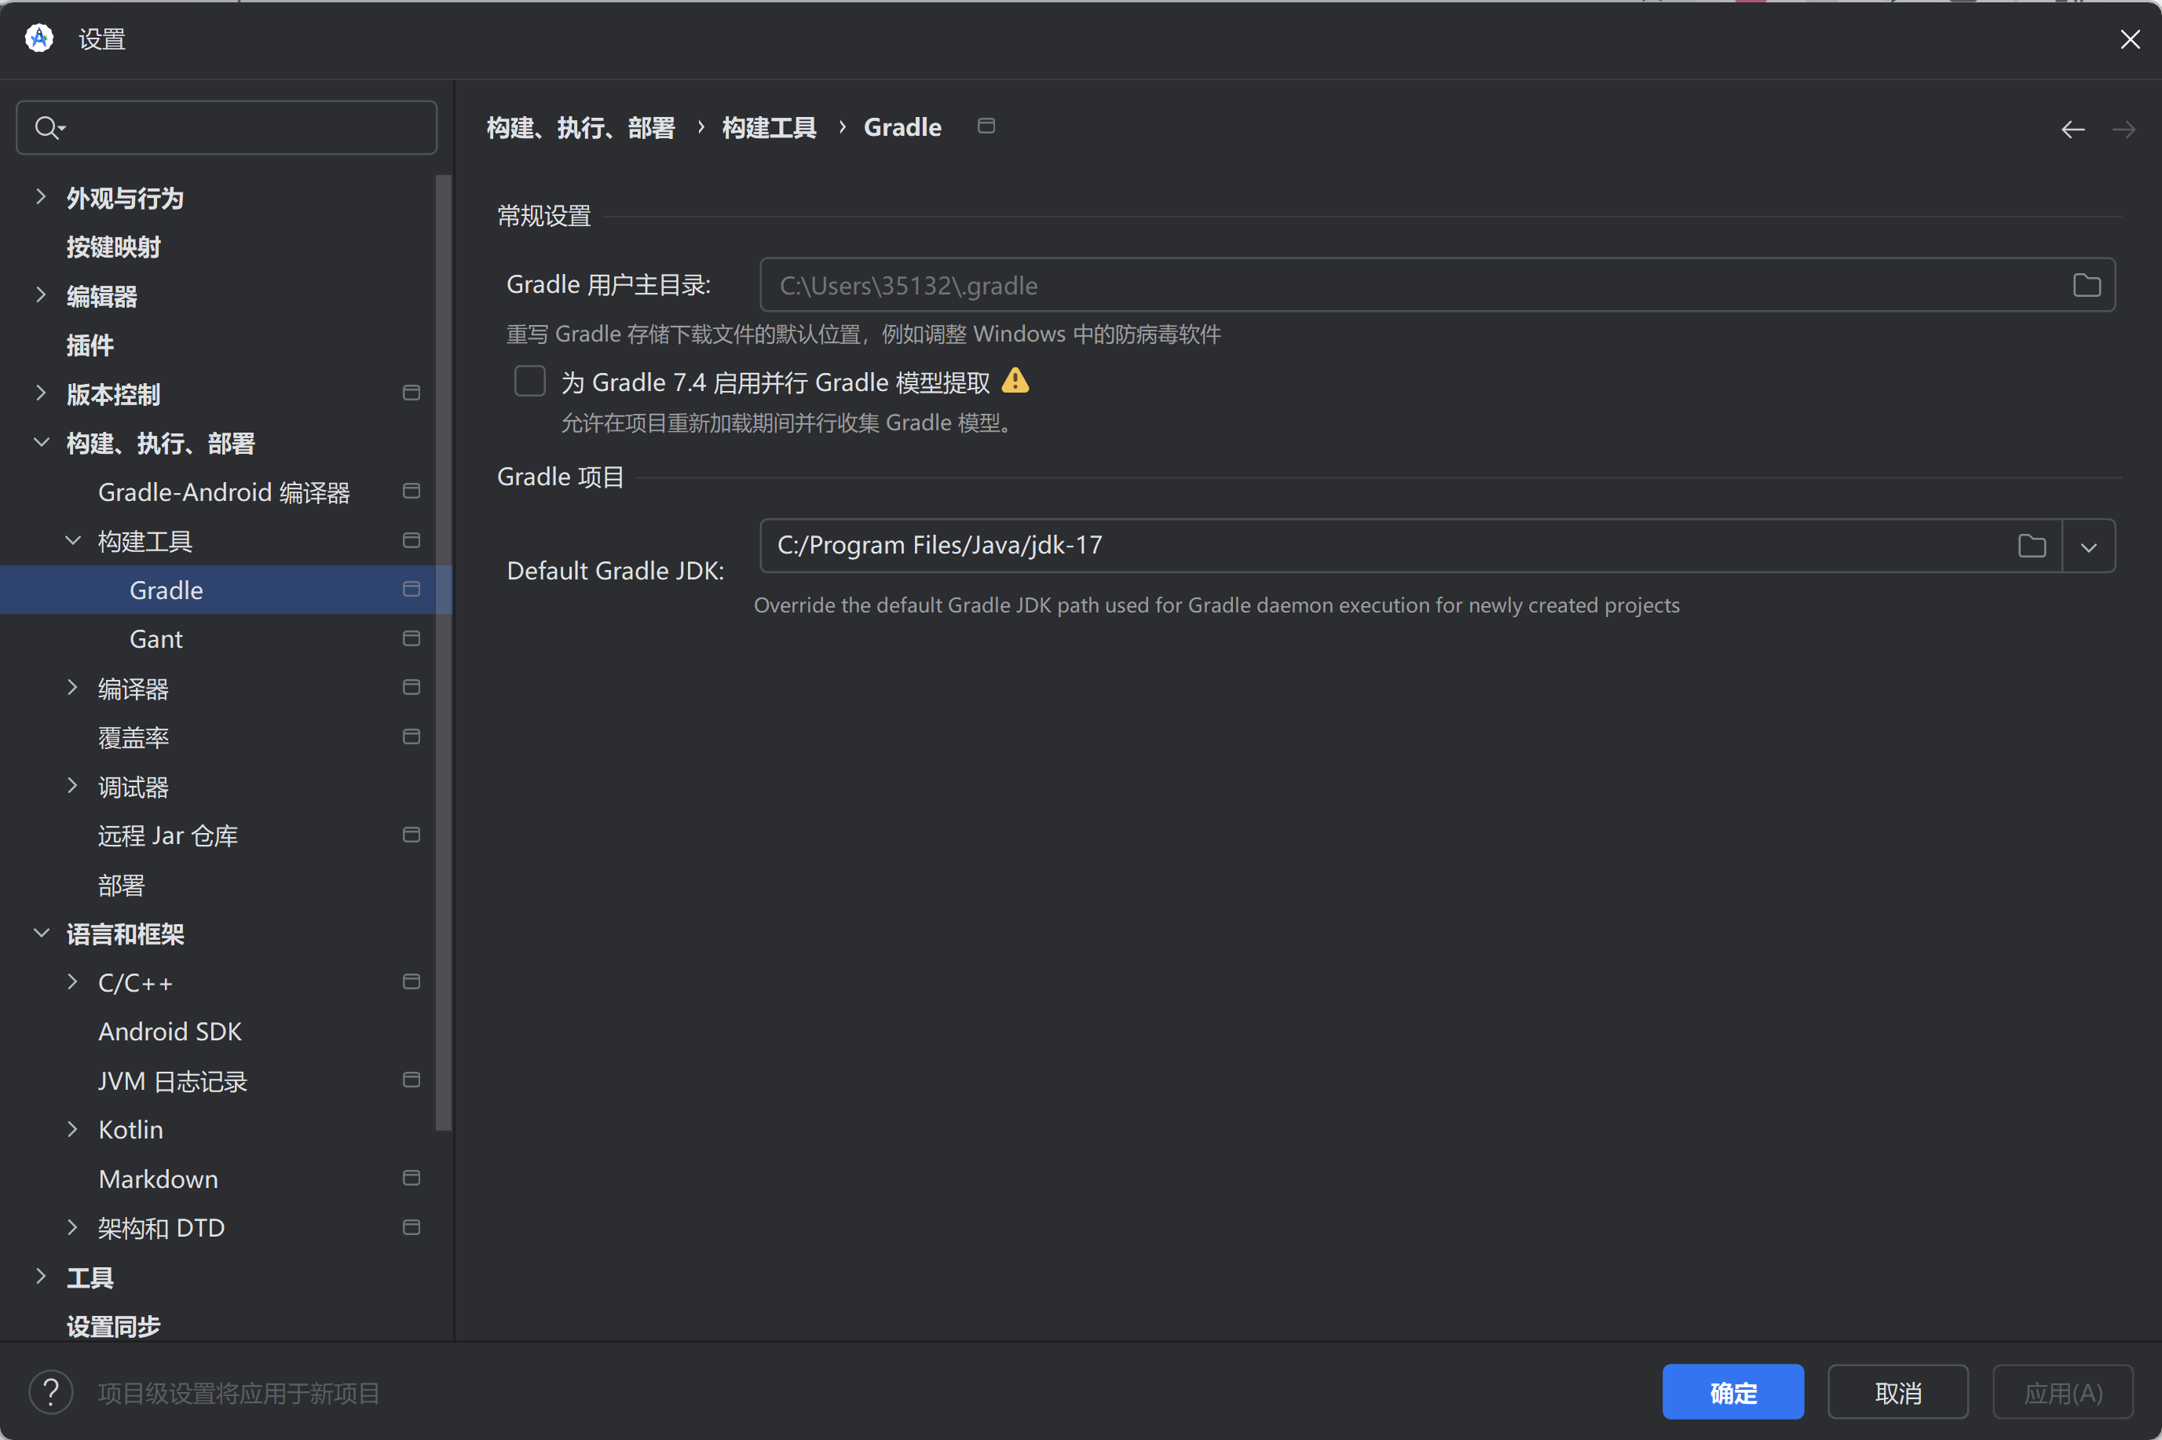The width and height of the screenshot is (2162, 1440).
Task: Click the warning icon next to parallel model fetching
Action: click(x=1015, y=381)
